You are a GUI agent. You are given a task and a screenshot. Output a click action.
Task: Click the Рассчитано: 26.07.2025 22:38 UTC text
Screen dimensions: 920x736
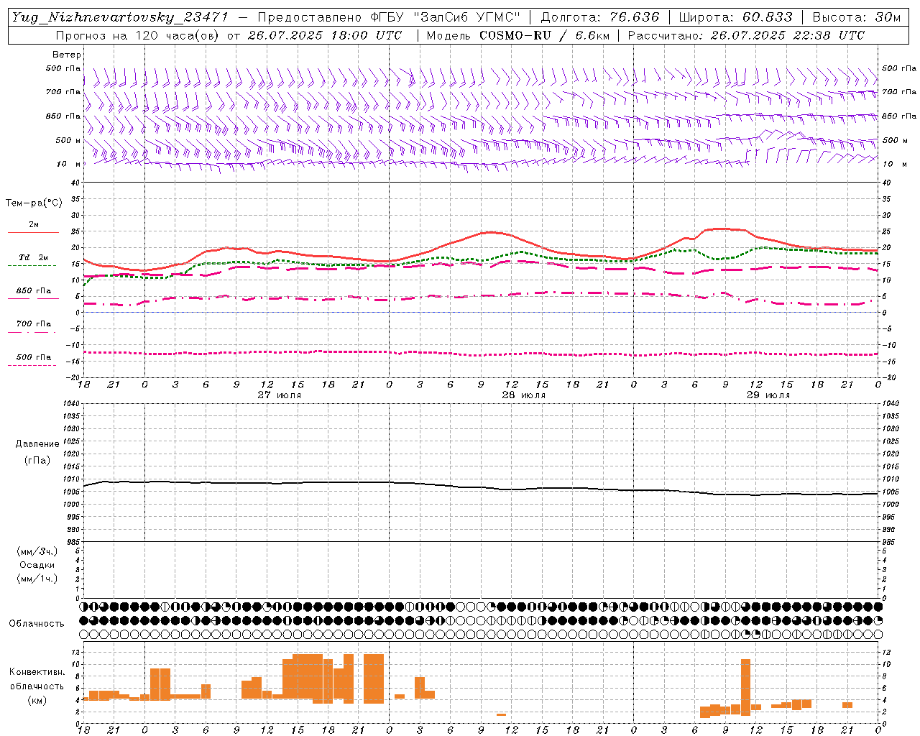[746, 35]
